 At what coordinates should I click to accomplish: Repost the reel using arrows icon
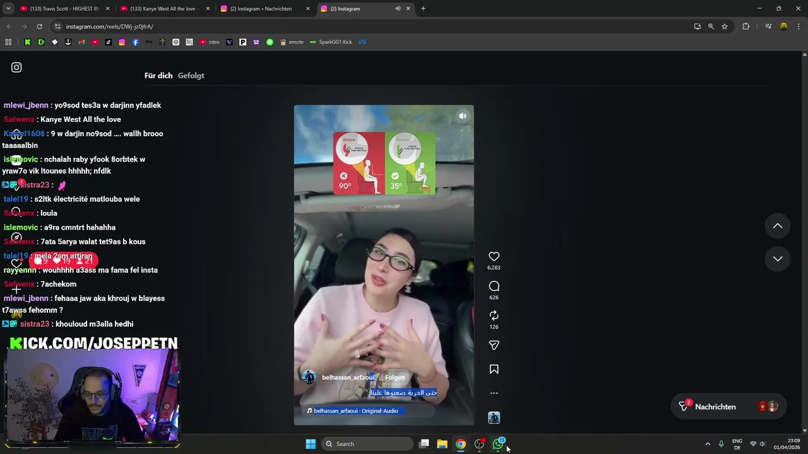click(x=494, y=315)
